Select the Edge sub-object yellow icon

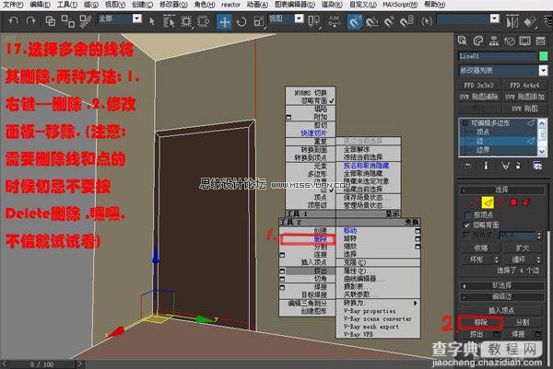click(488, 202)
